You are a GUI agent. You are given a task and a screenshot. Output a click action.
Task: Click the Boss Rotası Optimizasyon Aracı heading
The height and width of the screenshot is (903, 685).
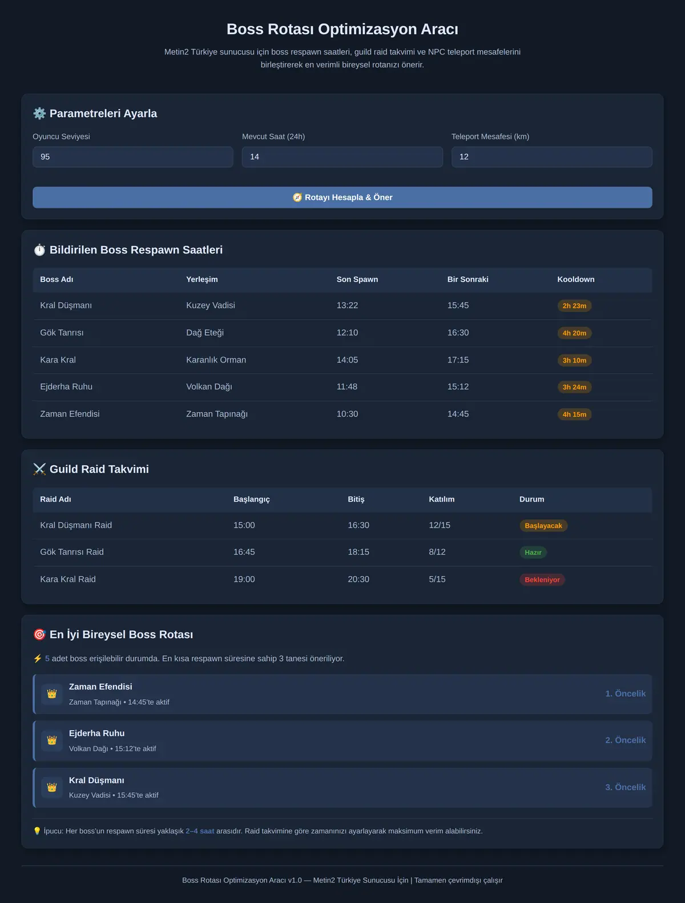pyautogui.click(x=342, y=29)
